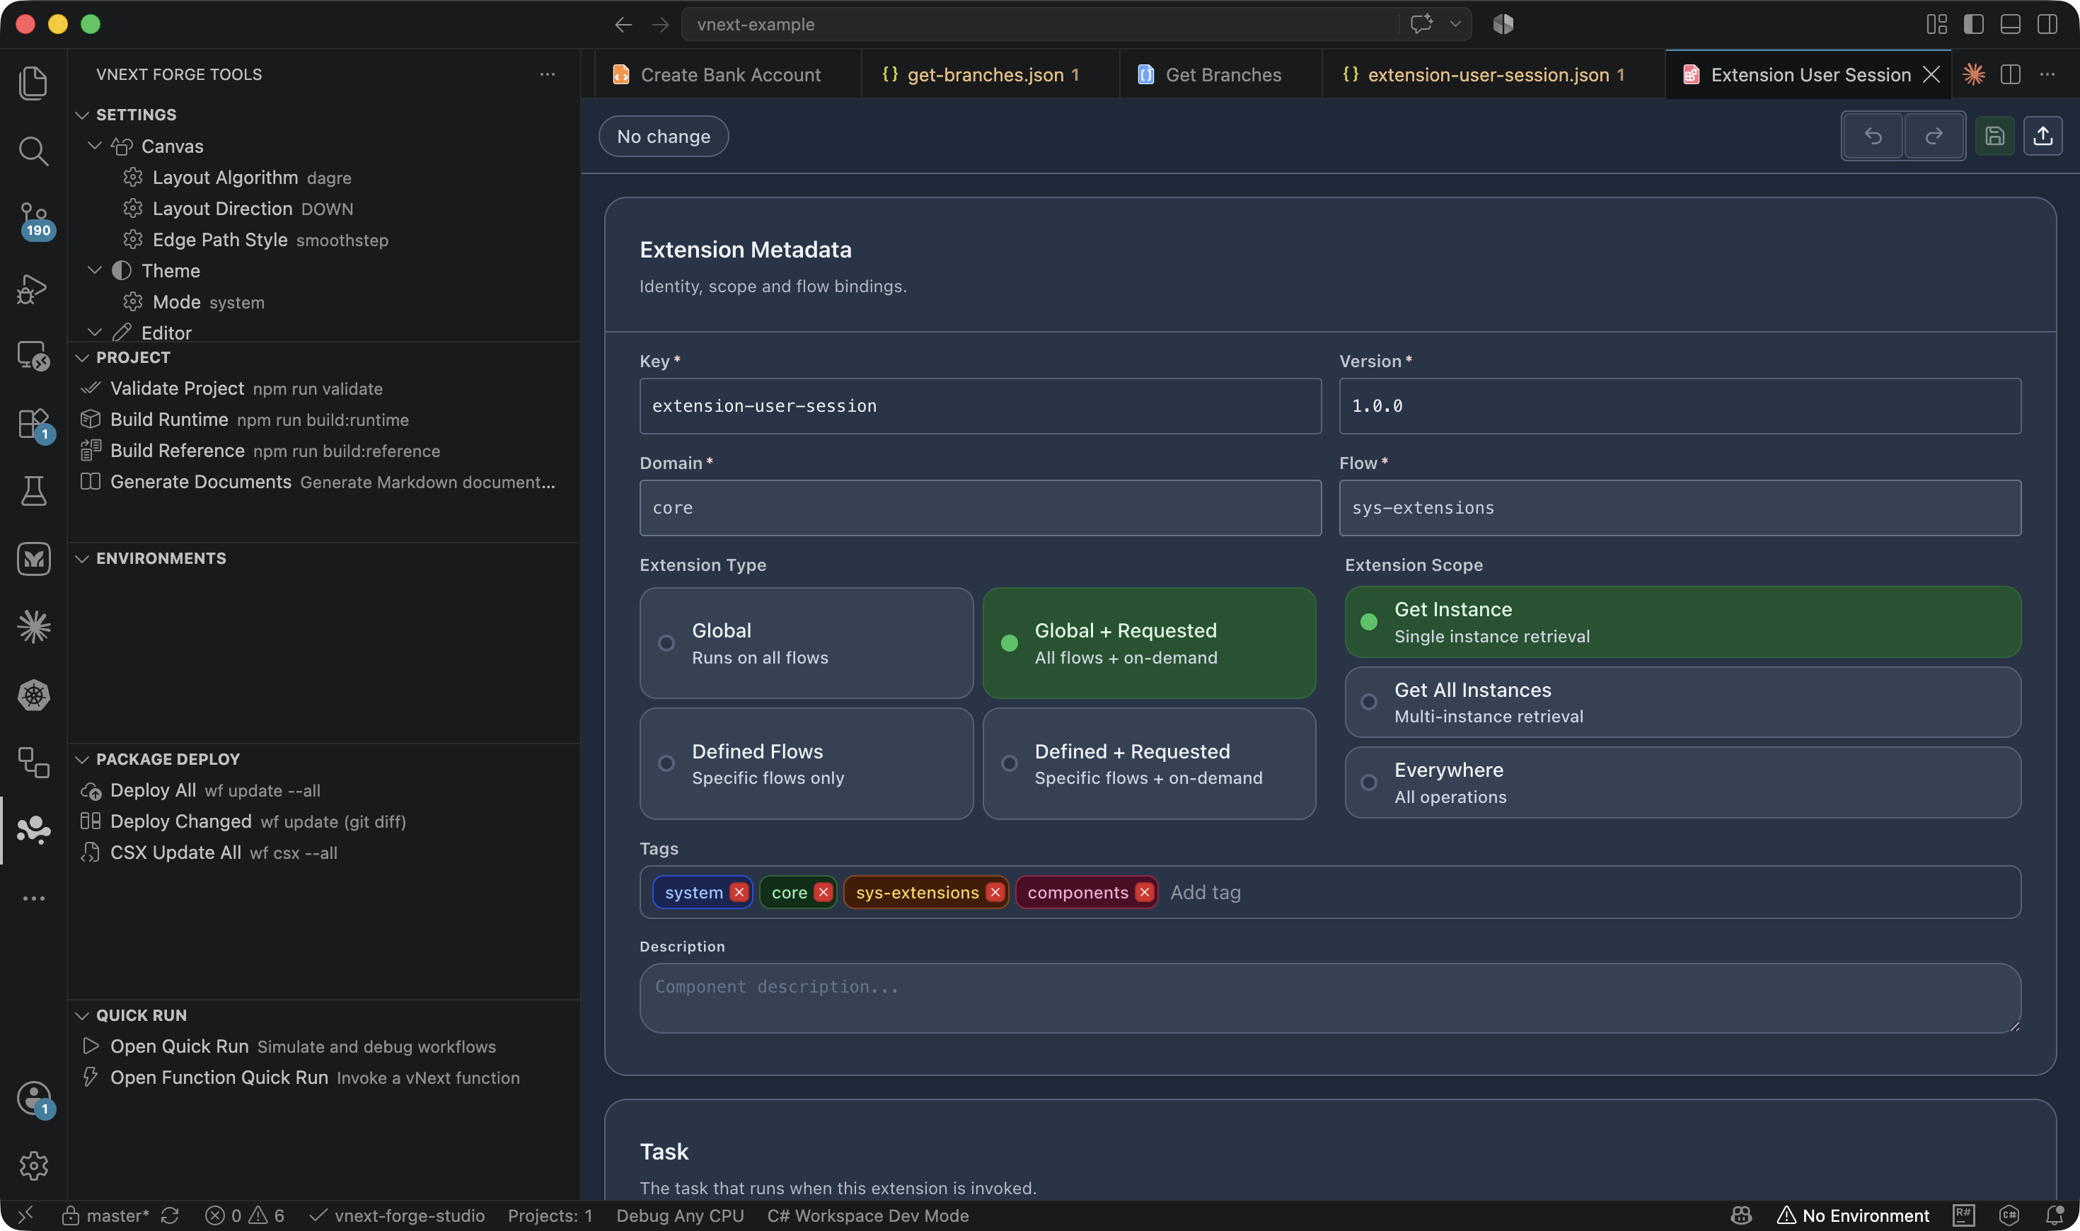Open Remote Explorer icon

point(33,356)
